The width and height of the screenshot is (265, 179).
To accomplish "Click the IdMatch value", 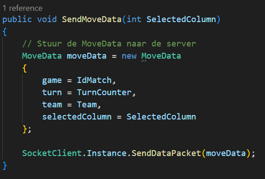I will (94, 80).
